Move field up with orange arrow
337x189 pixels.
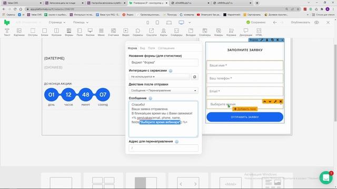pyautogui.click(x=264, y=101)
